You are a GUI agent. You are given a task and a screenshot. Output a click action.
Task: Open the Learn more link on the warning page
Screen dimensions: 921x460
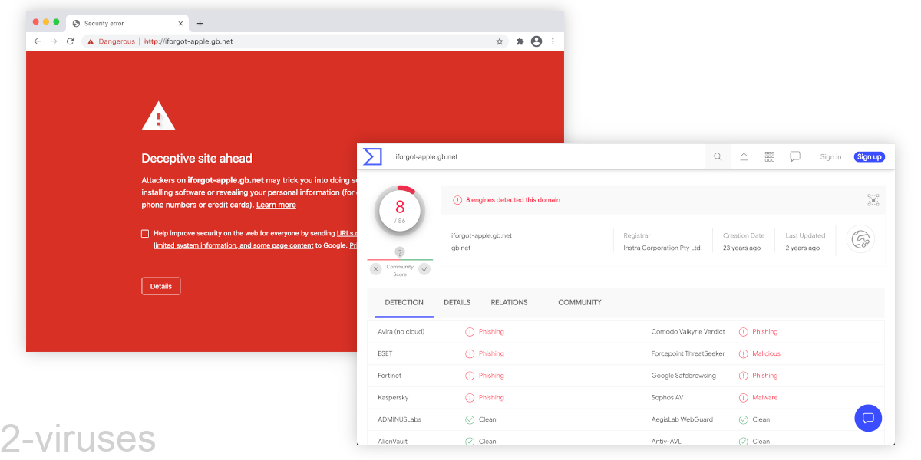point(276,205)
